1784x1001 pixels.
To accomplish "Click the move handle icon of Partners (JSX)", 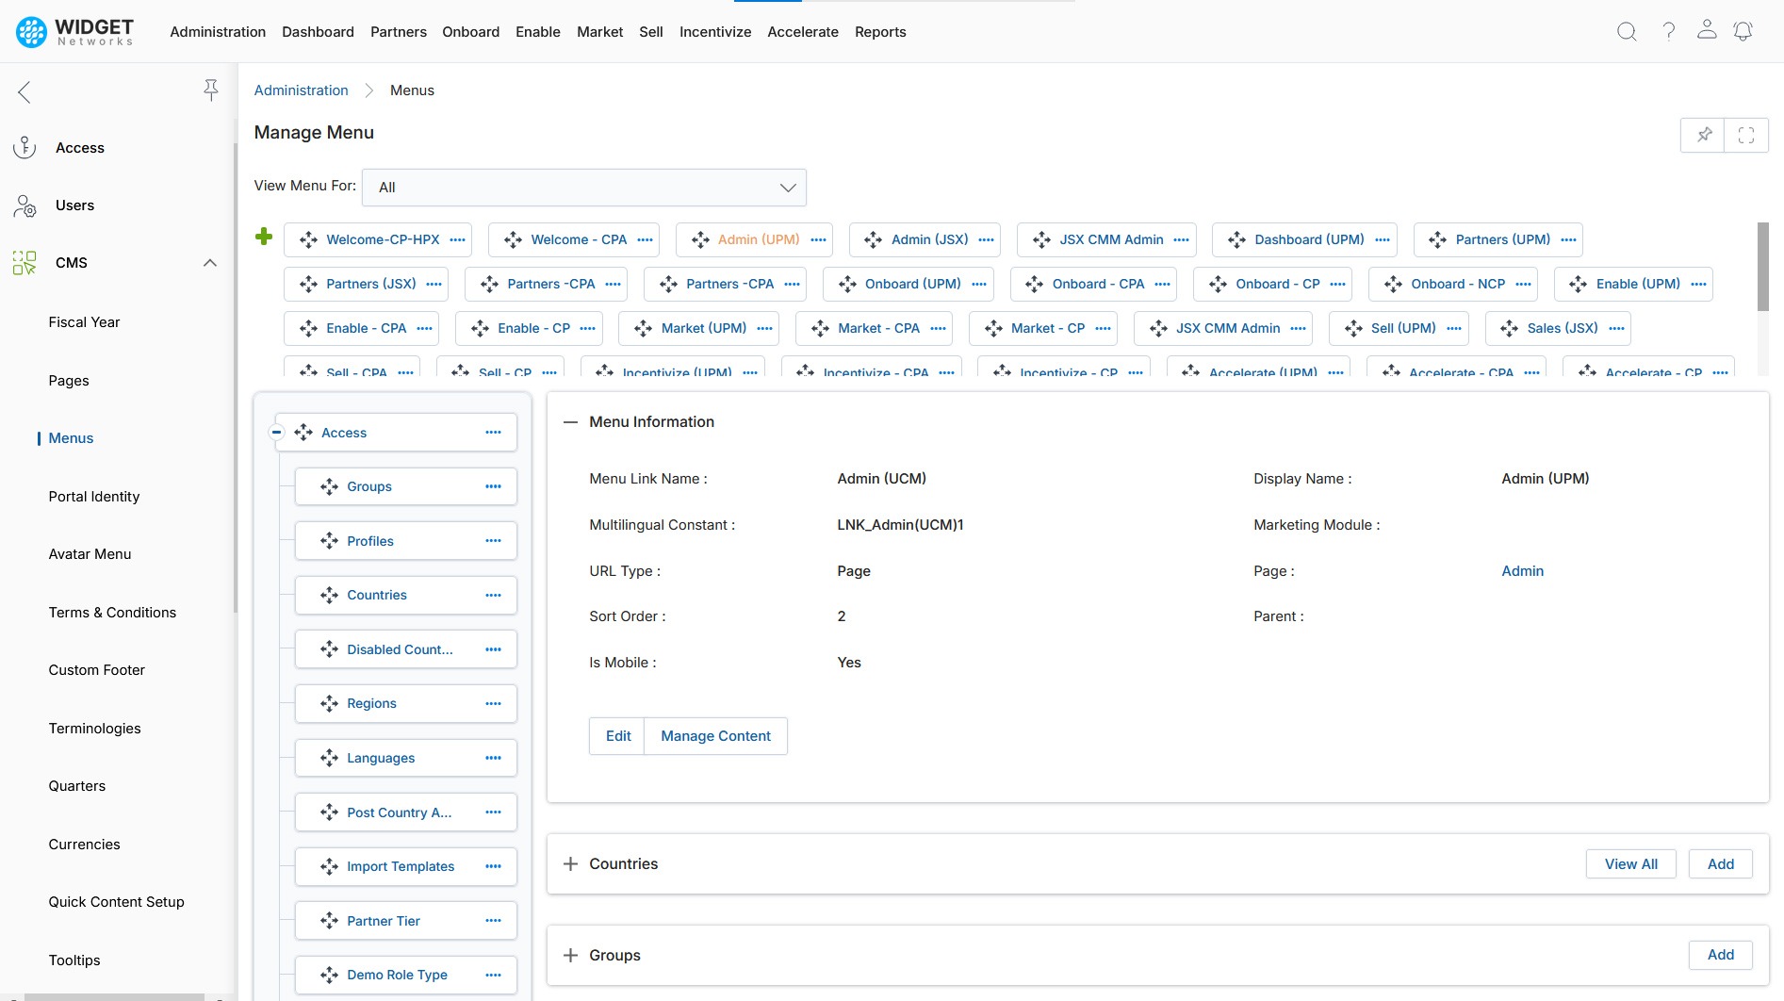I will (x=308, y=284).
